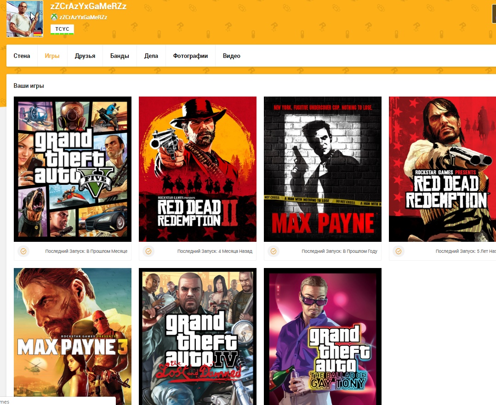Viewport: 496px width, 405px height.
Task: Select the Дела tab
Action: point(151,56)
